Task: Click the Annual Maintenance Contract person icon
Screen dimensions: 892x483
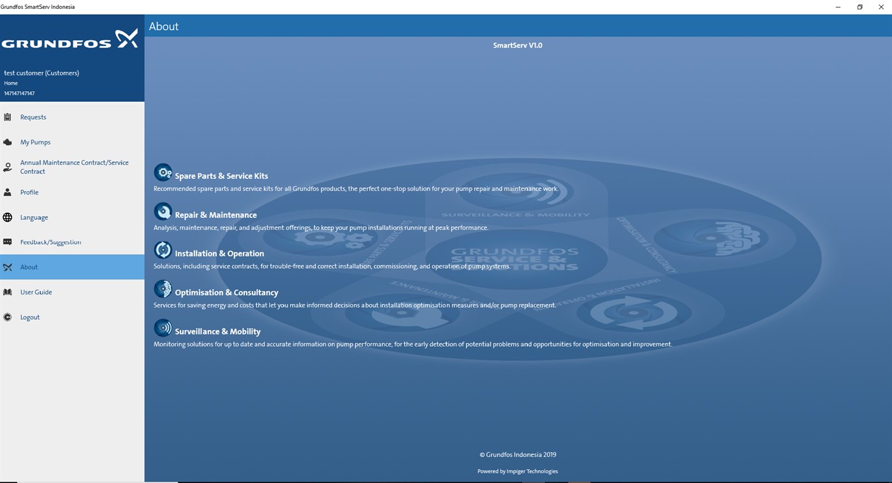Action: (7, 166)
